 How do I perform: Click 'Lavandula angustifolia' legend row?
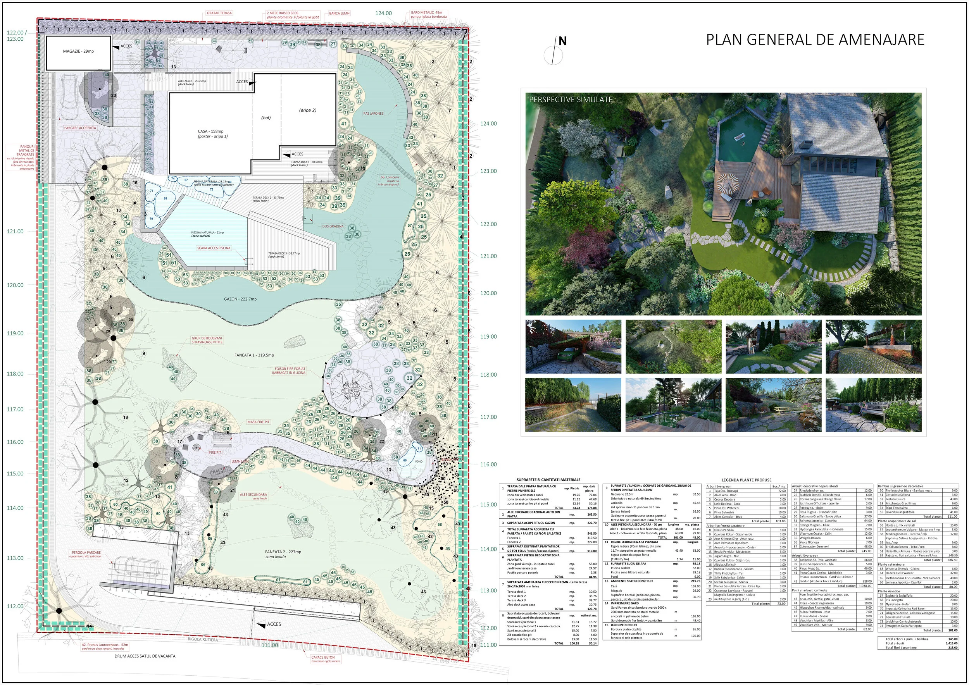918,512
